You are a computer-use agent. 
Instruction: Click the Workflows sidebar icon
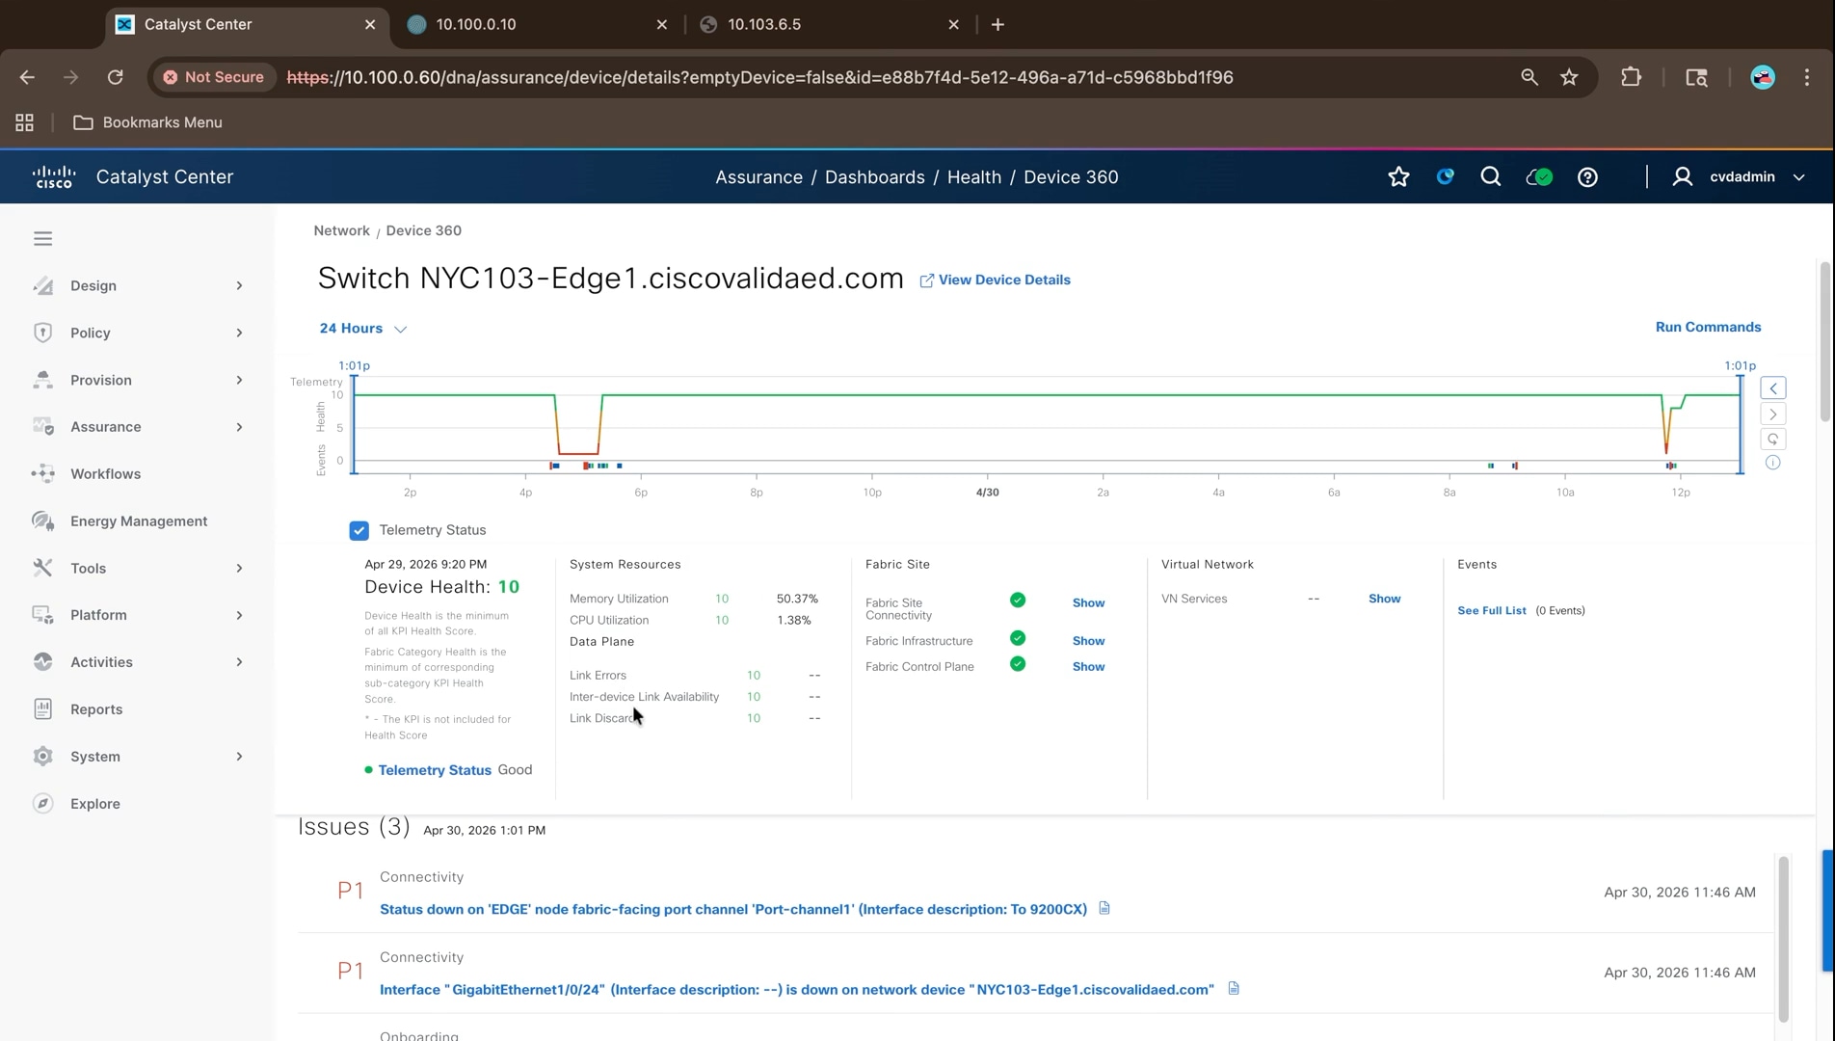[42, 474]
